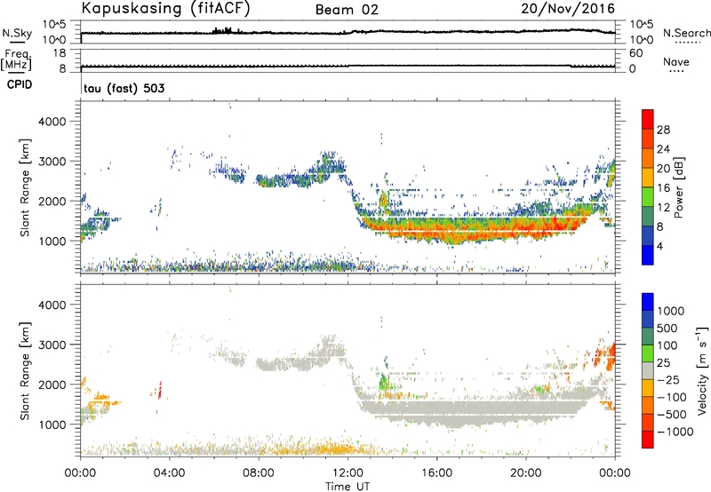Click the 3000 tick on the velocity panel
Image resolution: width=711 pixels, height=492 pixels.
click(x=52, y=345)
